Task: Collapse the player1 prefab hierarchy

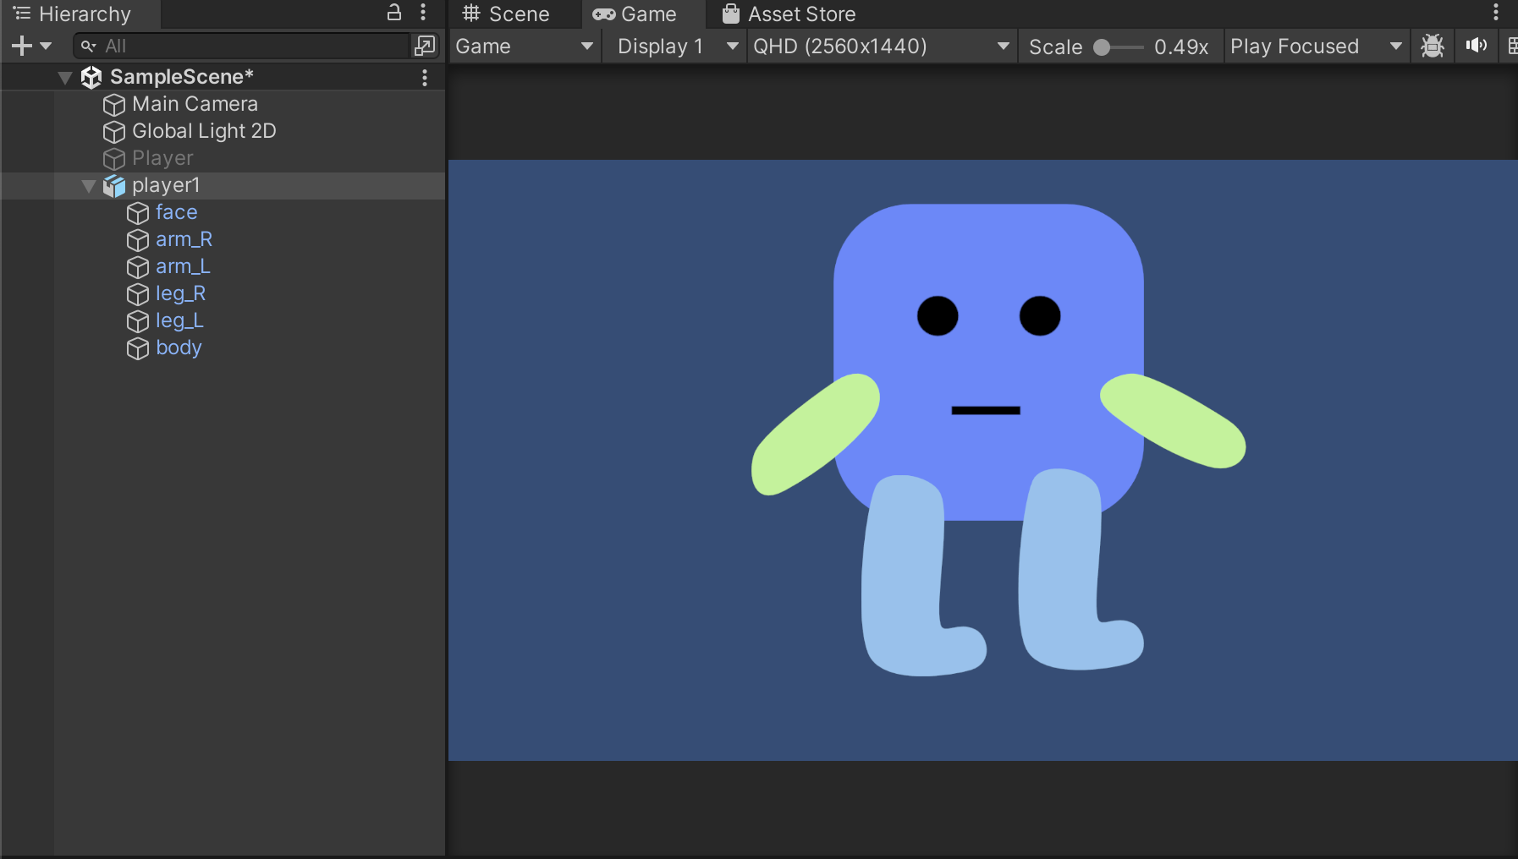Action: 88,185
